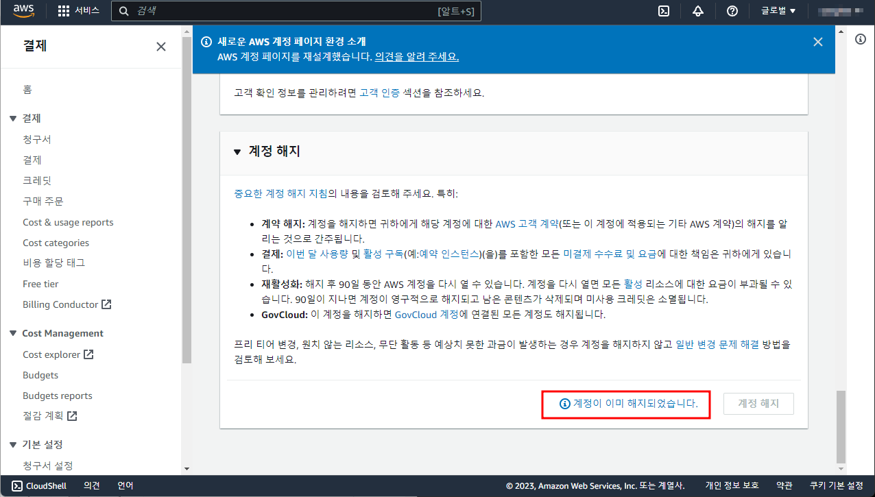875x497 pixels.
Task: Open 약관 footer link
Action: 784,485
